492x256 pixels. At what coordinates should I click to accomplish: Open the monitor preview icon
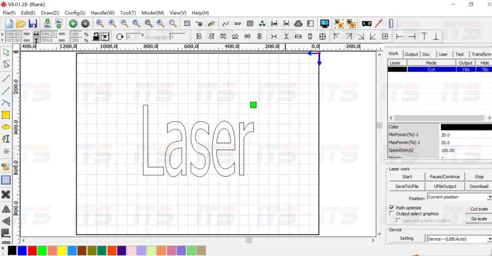325,23
